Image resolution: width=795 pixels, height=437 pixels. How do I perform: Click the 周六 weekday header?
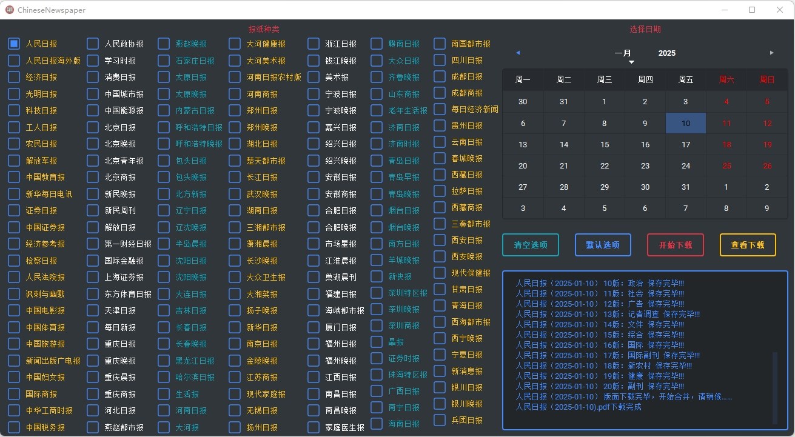[x=726, y=79]
